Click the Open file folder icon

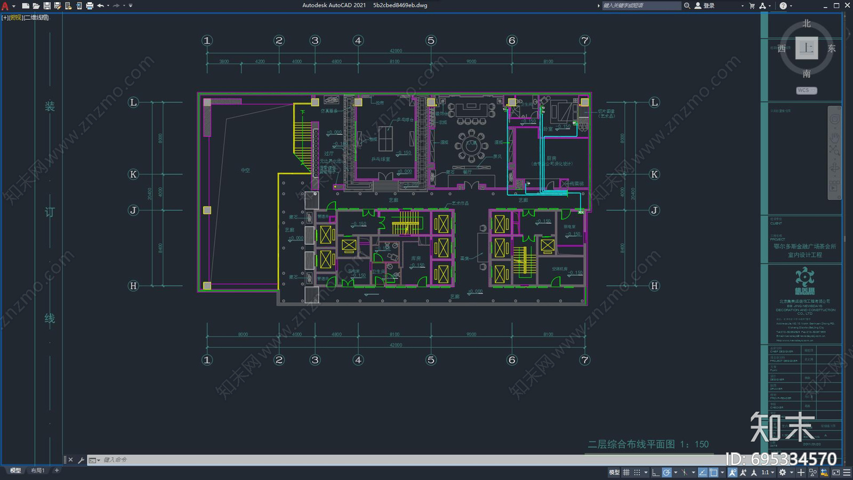36,6
